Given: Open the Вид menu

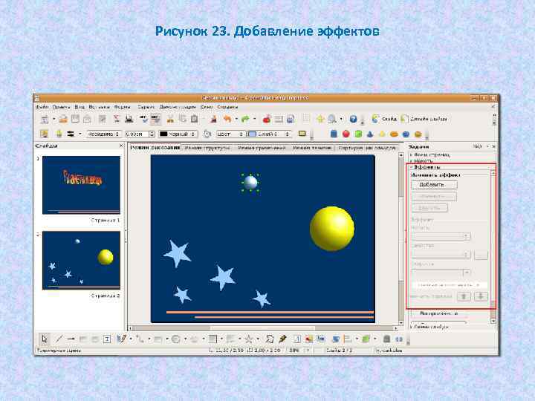Looking at the screenshot, I should click(x=80, y=107).
